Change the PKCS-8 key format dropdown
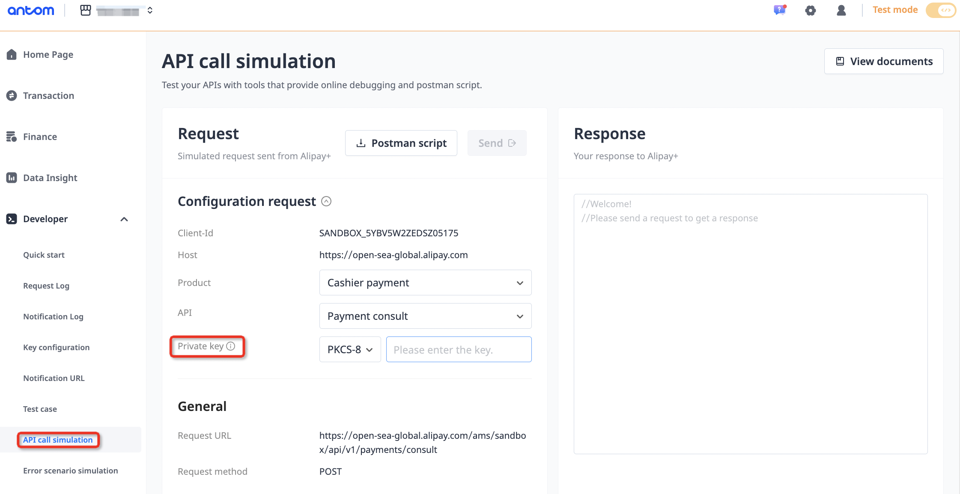The height and width of the screenshot is (494, 960). [350, 349]
